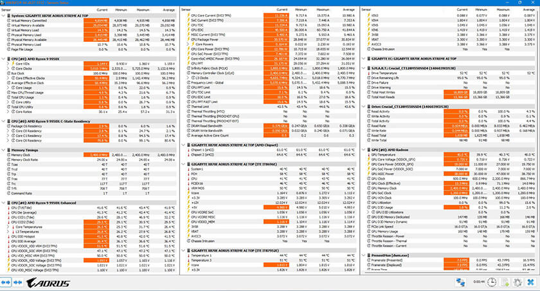Click the right-pointing layout arrows button

16,283
